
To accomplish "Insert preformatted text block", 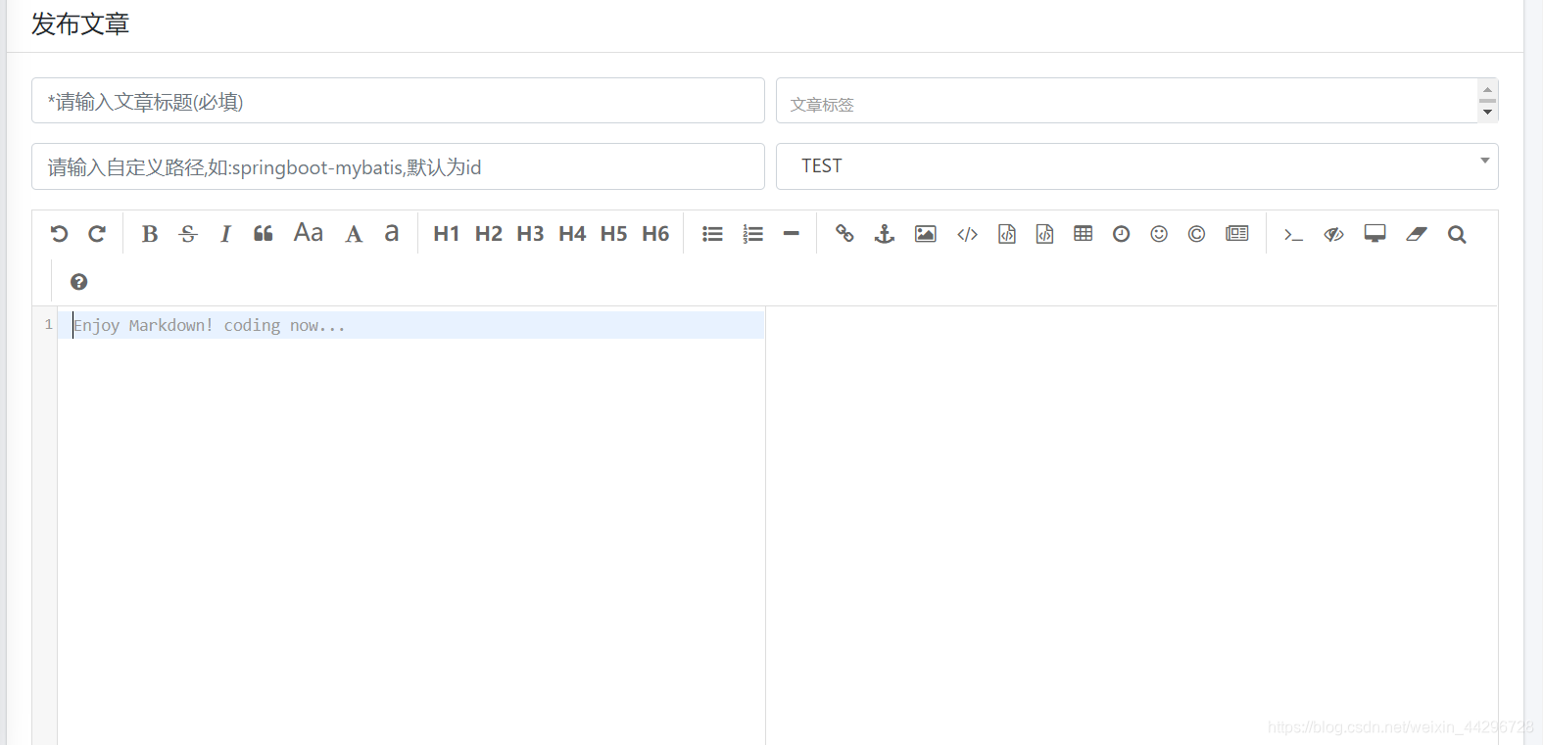I will [1007, 234].
